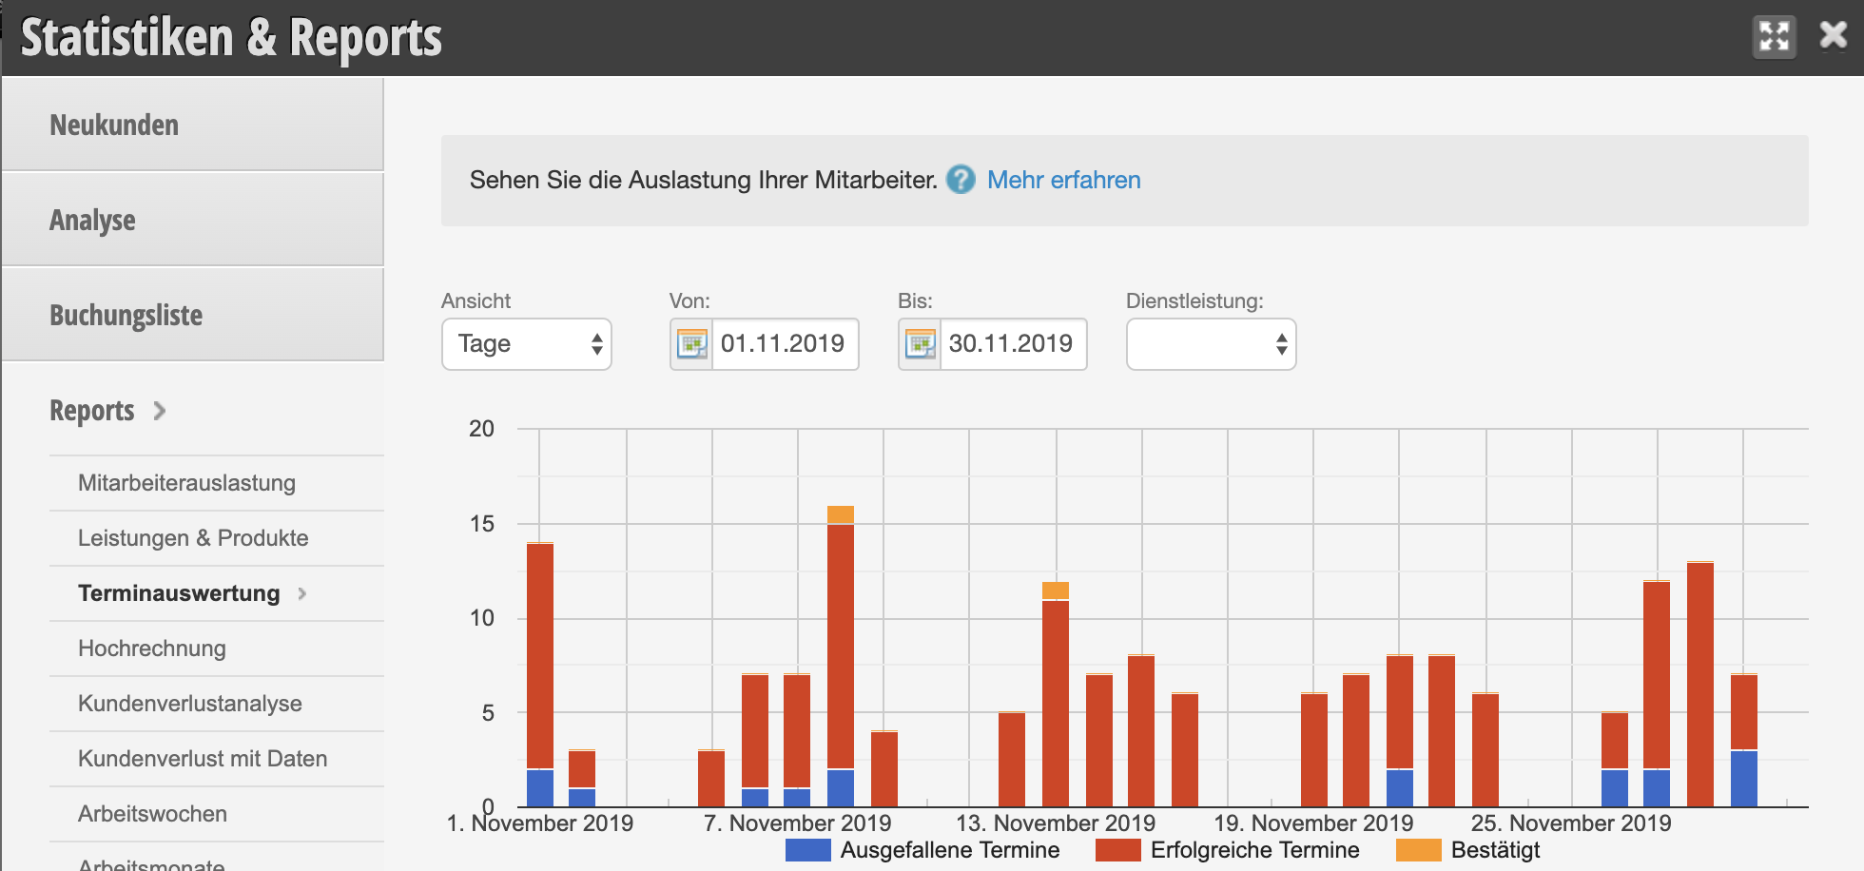
Task: Click the blue Ausgefallene Termine legend swatch
Action: (x=807, y=850)
